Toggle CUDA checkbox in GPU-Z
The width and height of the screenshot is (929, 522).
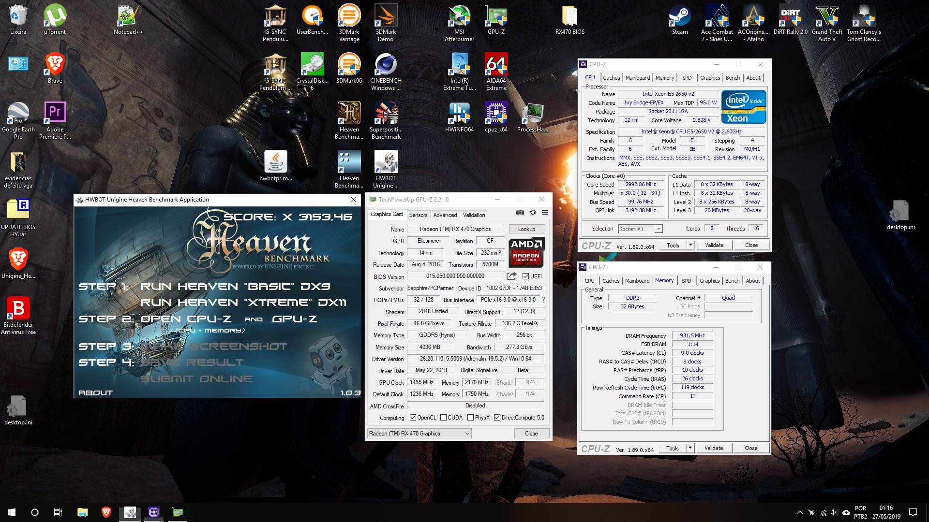point(443,418)
